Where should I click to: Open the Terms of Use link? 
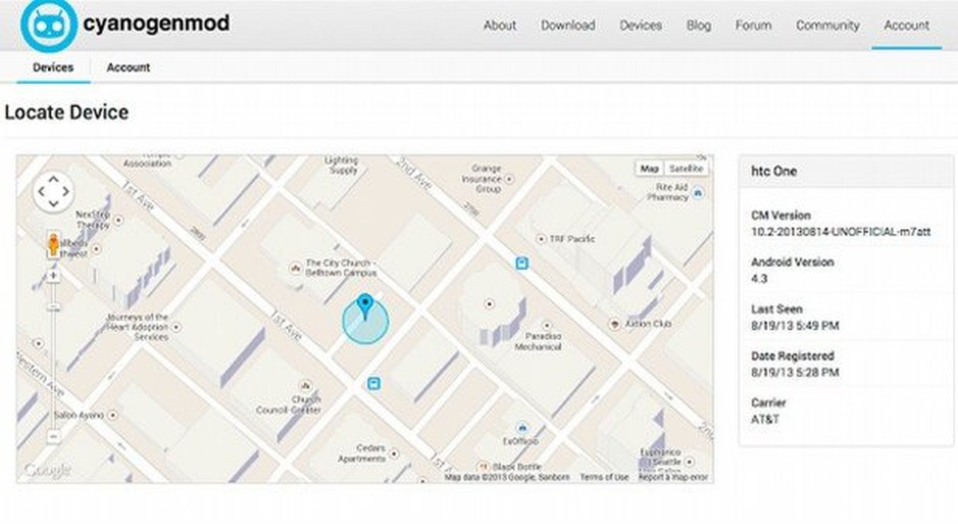604,477
